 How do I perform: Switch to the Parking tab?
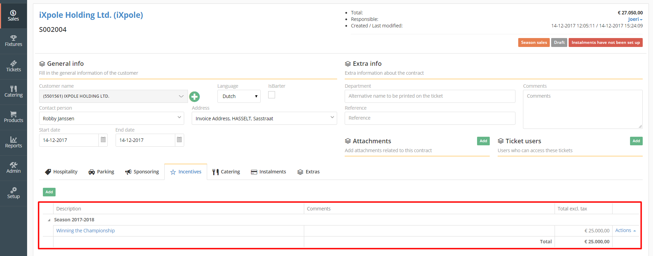click(101, 172)
